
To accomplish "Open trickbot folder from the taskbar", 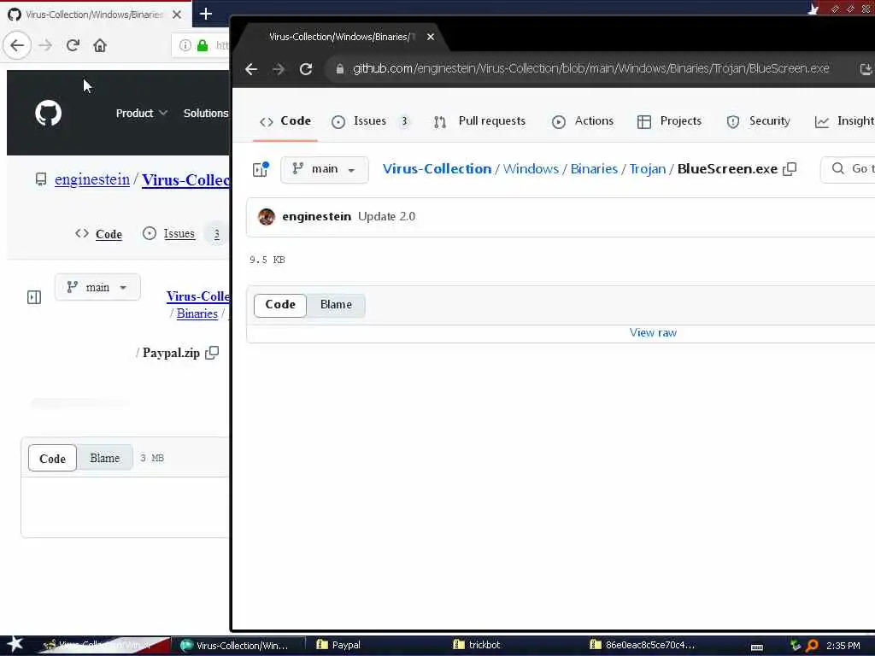I will point(477,645).
